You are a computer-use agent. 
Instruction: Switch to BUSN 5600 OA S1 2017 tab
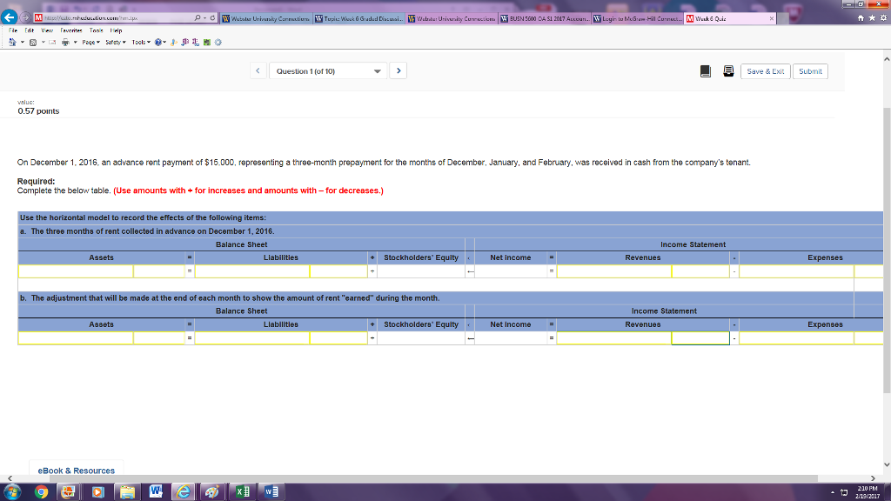coord(545,19)
